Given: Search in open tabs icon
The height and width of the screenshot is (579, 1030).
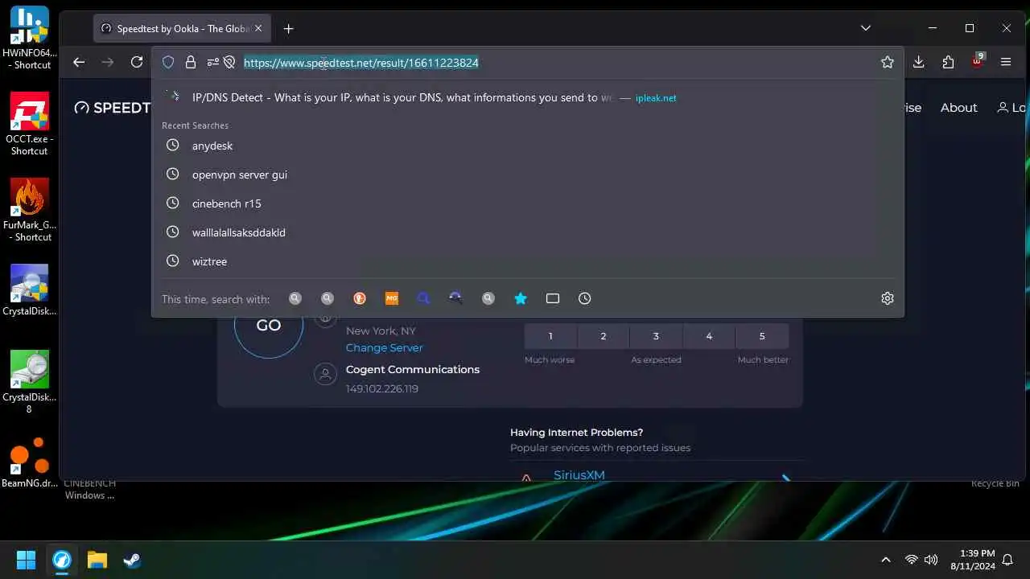Looking at the screenshot, I should coord(553,298).
